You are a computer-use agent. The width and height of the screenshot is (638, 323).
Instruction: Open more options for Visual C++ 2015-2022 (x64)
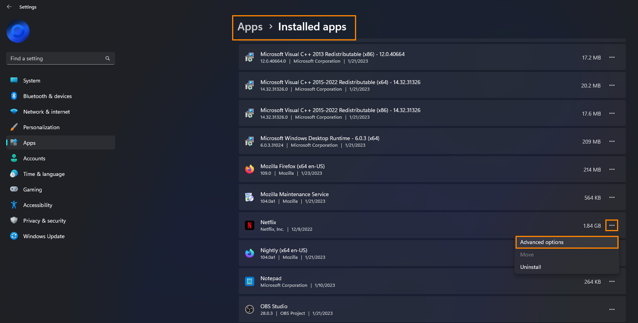pyautogui.click(x=612, y=85)
